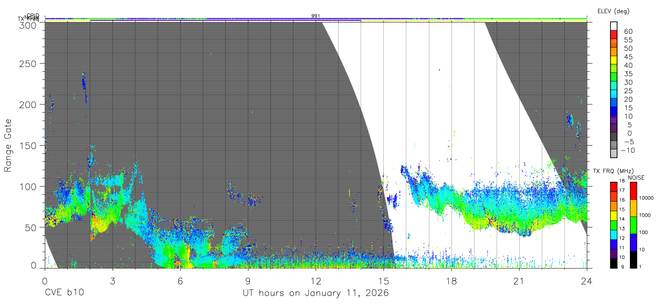660x304 pixels.
Task: Click the red segment of the ELEV color bar
Action: pyautogui.click(x=614, y=35)
